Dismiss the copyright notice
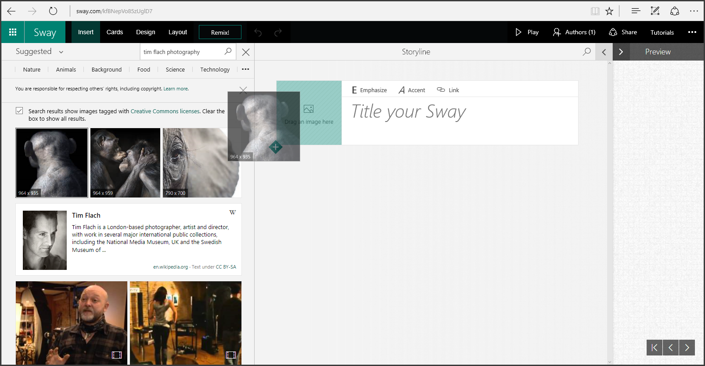705x366 pixels. [x=243, y=90]
